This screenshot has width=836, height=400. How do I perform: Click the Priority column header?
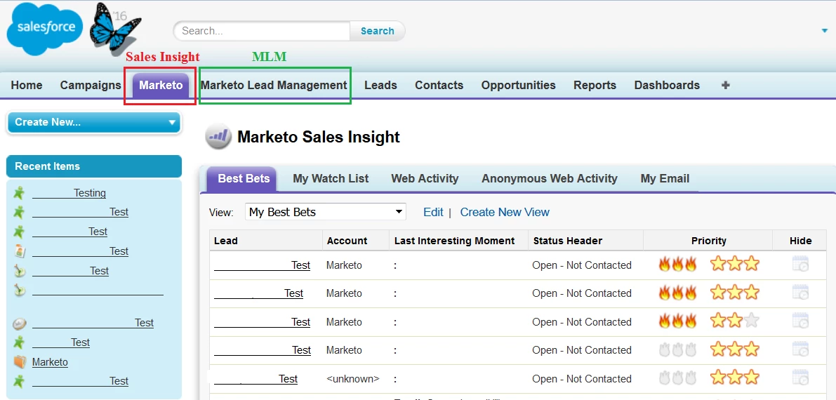[x=708, y=241]
